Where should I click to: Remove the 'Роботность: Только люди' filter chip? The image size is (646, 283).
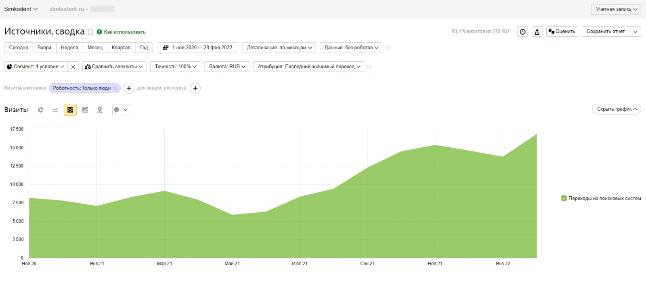click(x=115, y=88)
